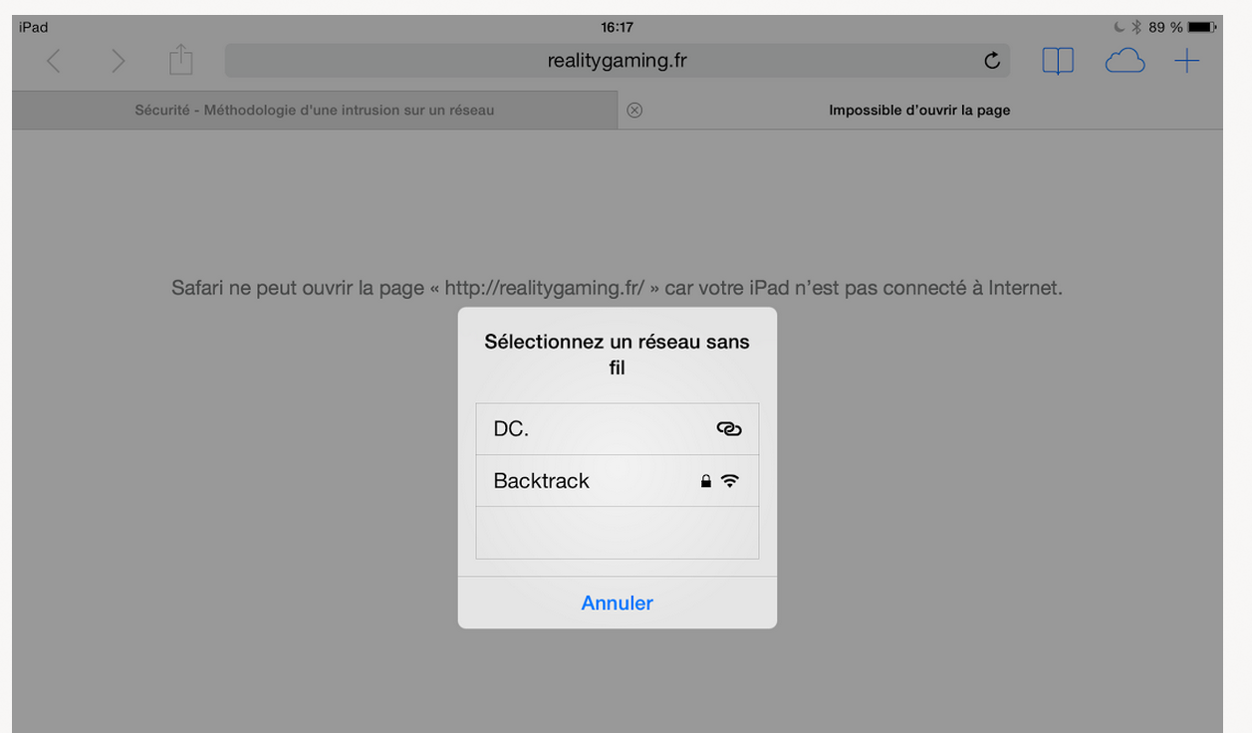Viewport: 1252px width, 733px height.
Task: Click the realitygaming.fr address bar
Action: pos(617,61)
